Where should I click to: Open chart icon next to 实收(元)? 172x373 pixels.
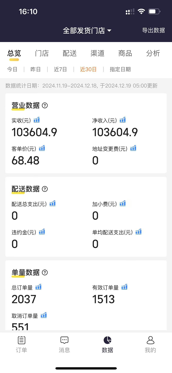click(37, 120)
